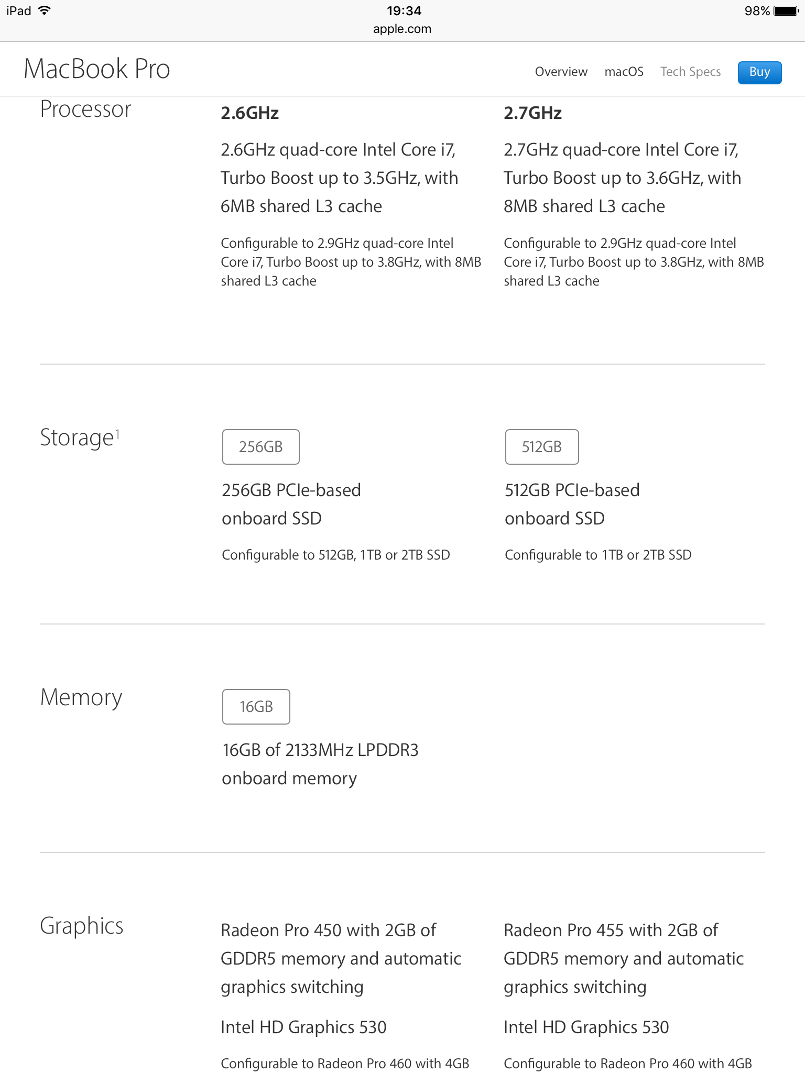Select the 256GB storage badge
805x1073 pixels.
pos(260,447)
